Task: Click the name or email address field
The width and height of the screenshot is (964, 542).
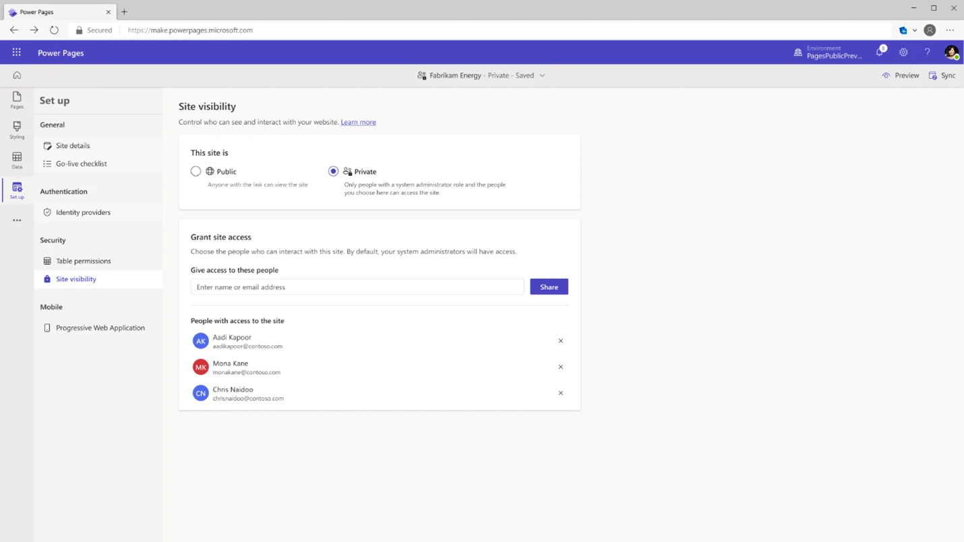Action: 357,287
